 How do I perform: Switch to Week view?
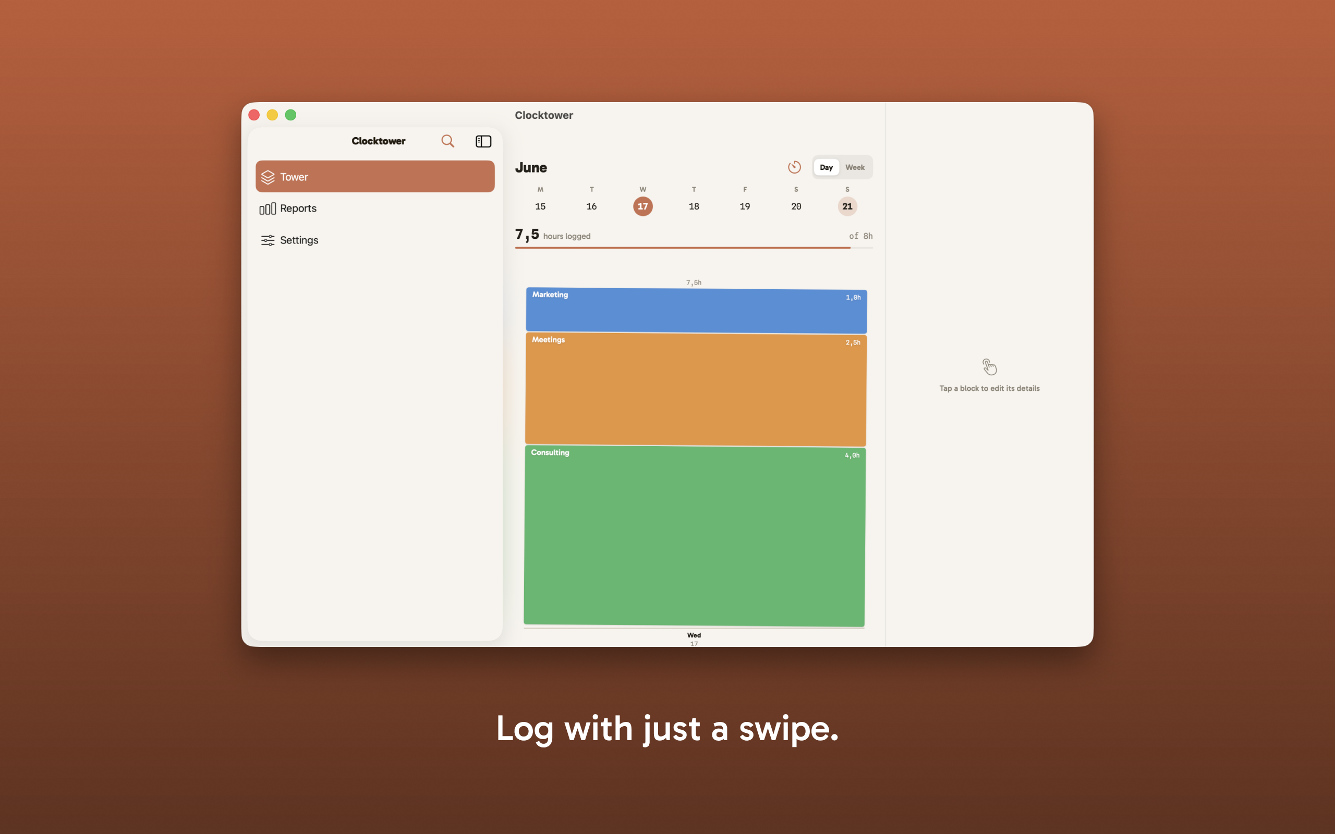pos(855,167)
